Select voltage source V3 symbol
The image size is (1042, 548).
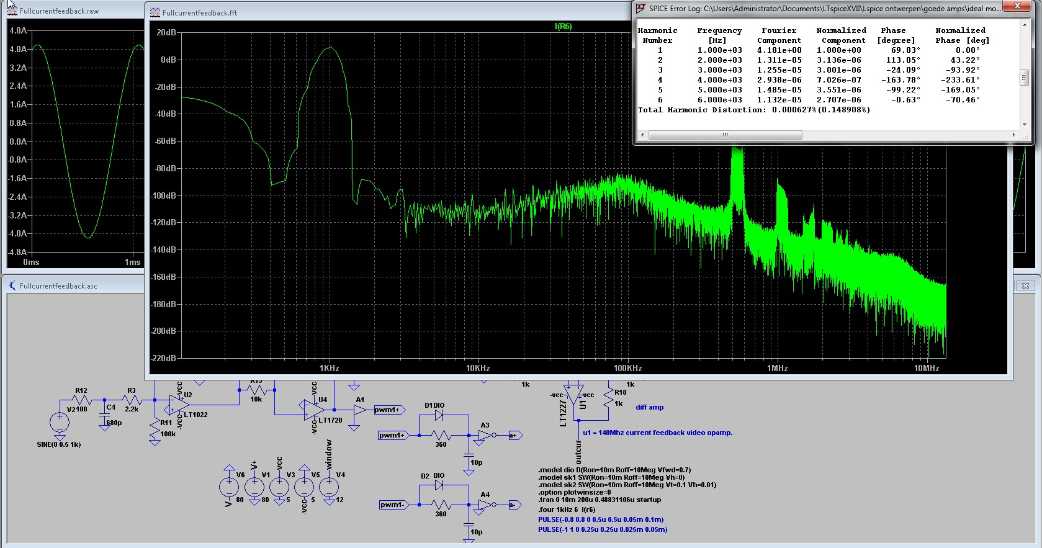pyautogui.click(x=279, y=487)
